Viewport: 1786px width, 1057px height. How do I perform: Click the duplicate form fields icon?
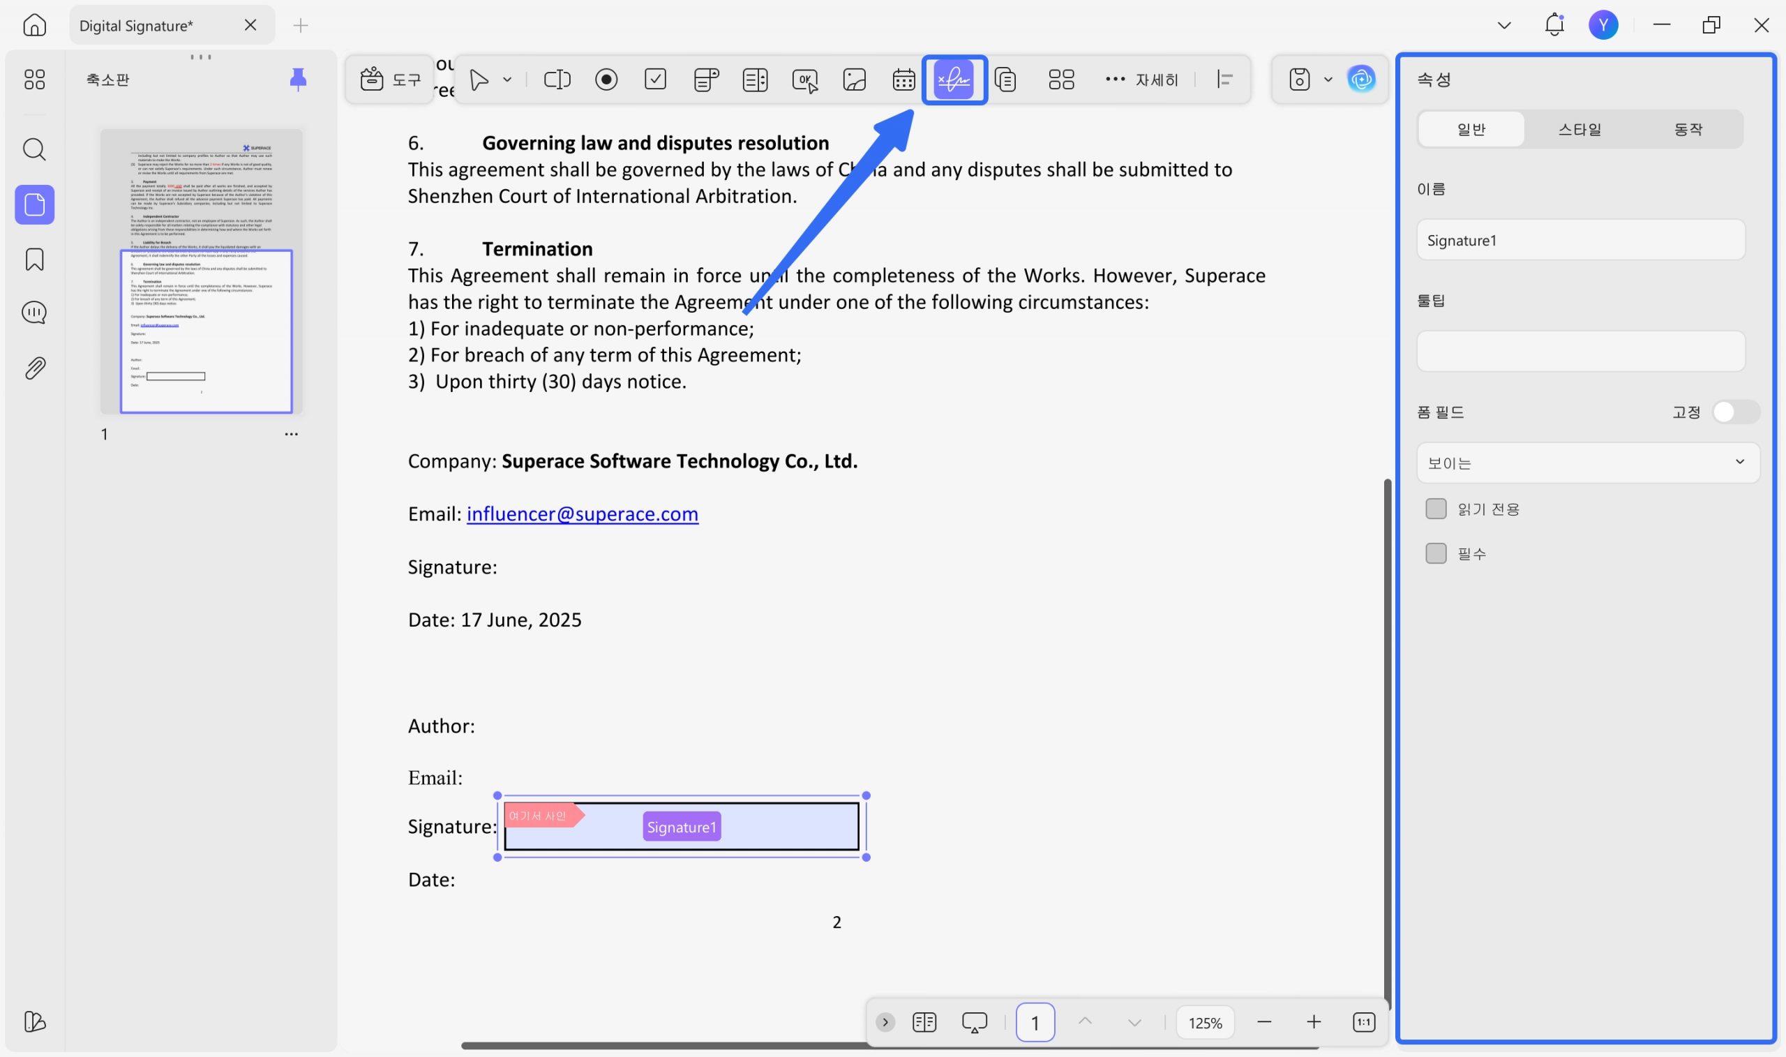(1005, 79)
